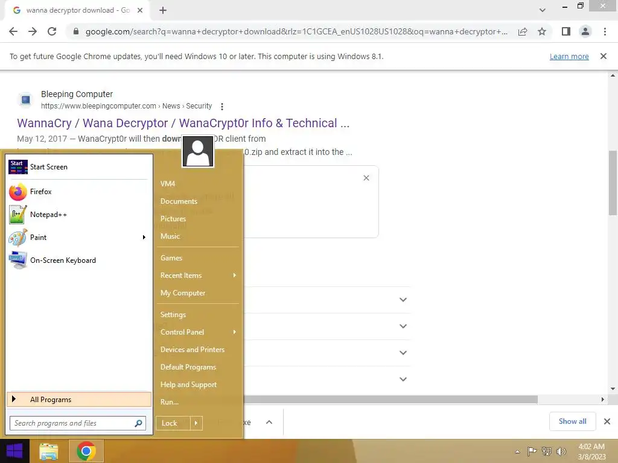Expand All Programs in the Start menu
This screenshot has width=618, height=463.
point(79,399)
